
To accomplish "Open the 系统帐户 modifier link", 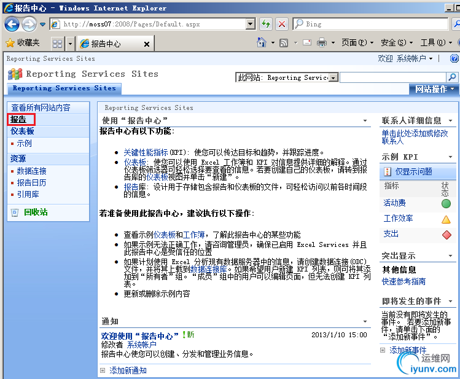I will click(142, 345).
